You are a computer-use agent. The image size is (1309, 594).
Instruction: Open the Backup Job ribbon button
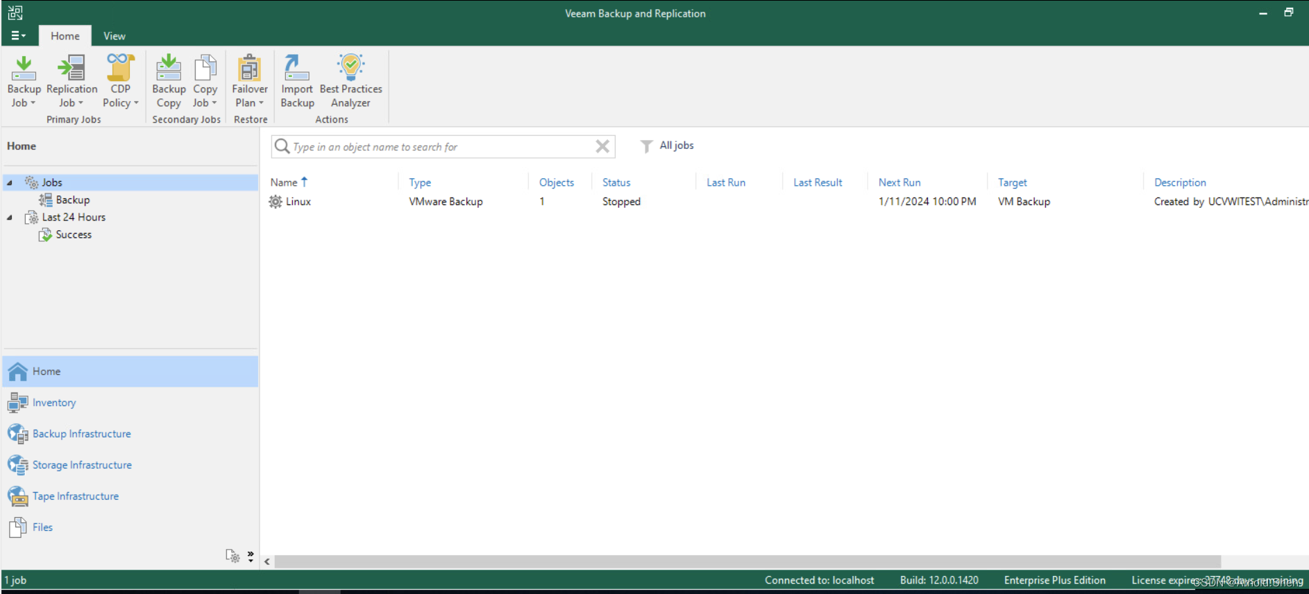coord(24,81)
